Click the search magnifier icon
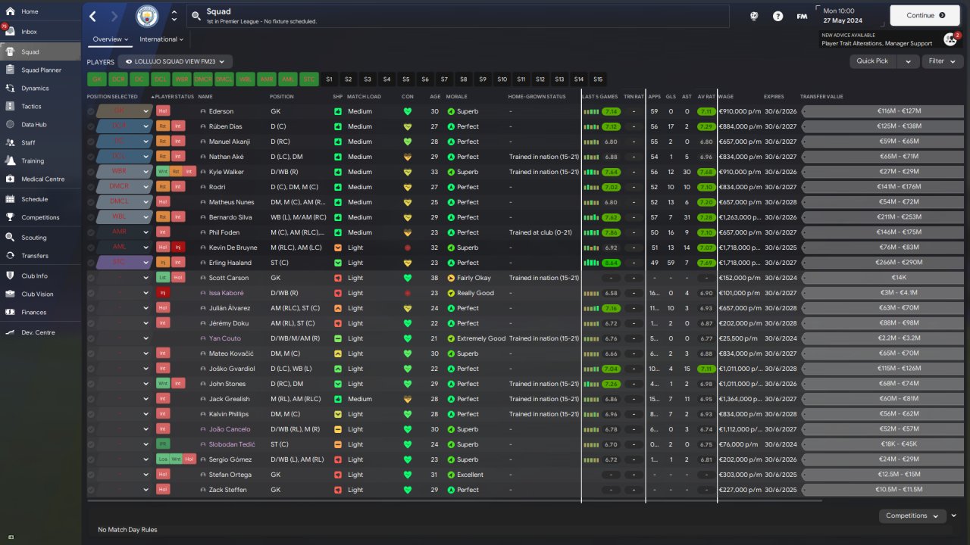The width and height of the screenshot is (970, 545). pos(196,16)
